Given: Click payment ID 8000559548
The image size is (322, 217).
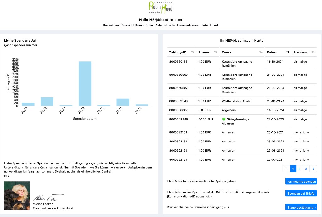Looking at the screenshot, I should (179, 101).
